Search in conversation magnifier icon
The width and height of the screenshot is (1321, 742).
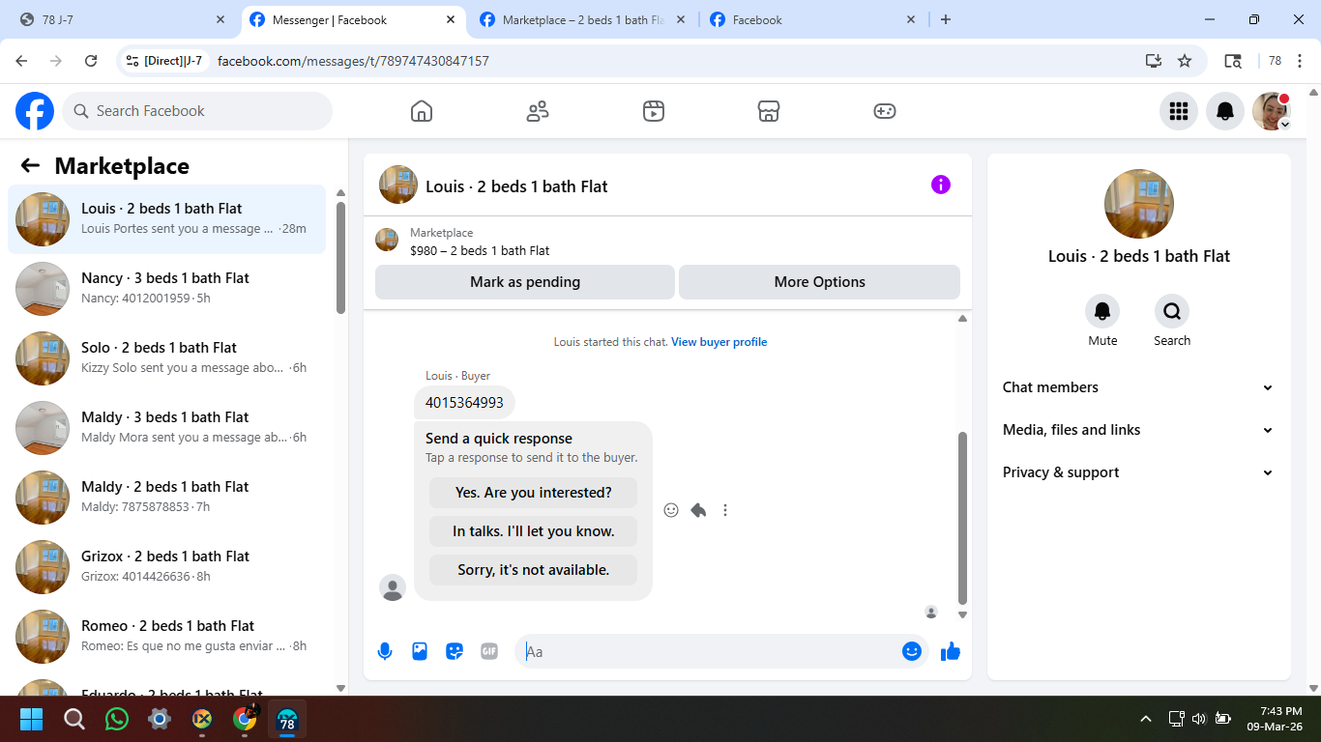1172,311
